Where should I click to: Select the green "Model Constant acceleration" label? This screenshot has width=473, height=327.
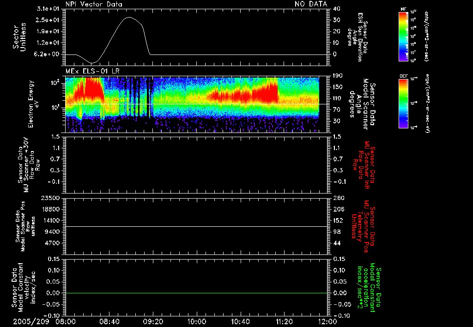(369, 288)
